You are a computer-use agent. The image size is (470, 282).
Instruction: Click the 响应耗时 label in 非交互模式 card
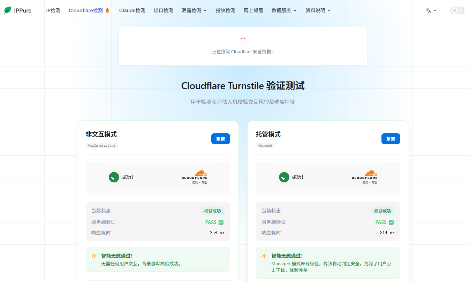click(101, 233)
